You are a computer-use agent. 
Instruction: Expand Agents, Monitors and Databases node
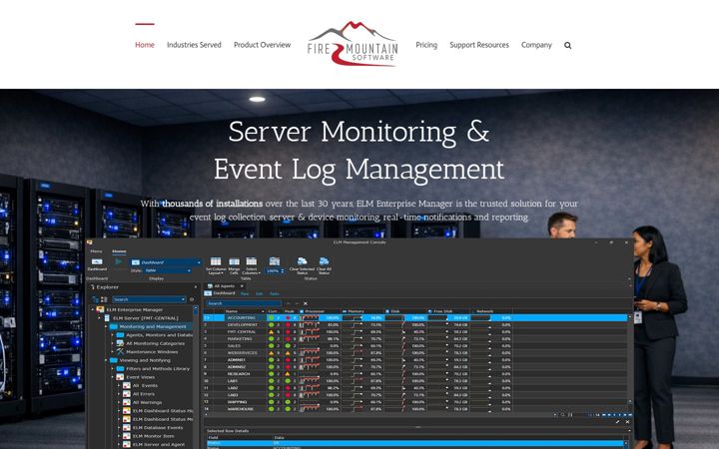pyautogui.click(x=112, y=335)
